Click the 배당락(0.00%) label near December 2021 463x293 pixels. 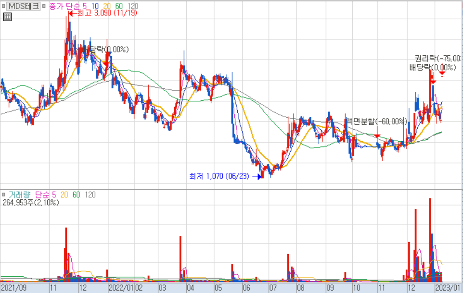(106, 49)
